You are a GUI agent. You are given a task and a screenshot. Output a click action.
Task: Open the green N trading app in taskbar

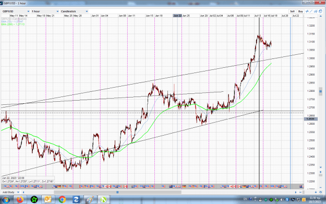pyautogui.click(x=104, y=200)
